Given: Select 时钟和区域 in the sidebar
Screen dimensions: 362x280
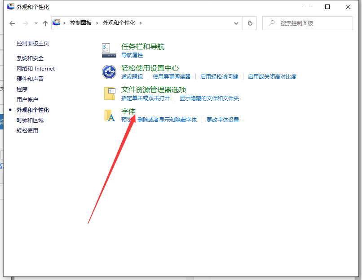Looking at the screenshot, I should pos(30,120).
